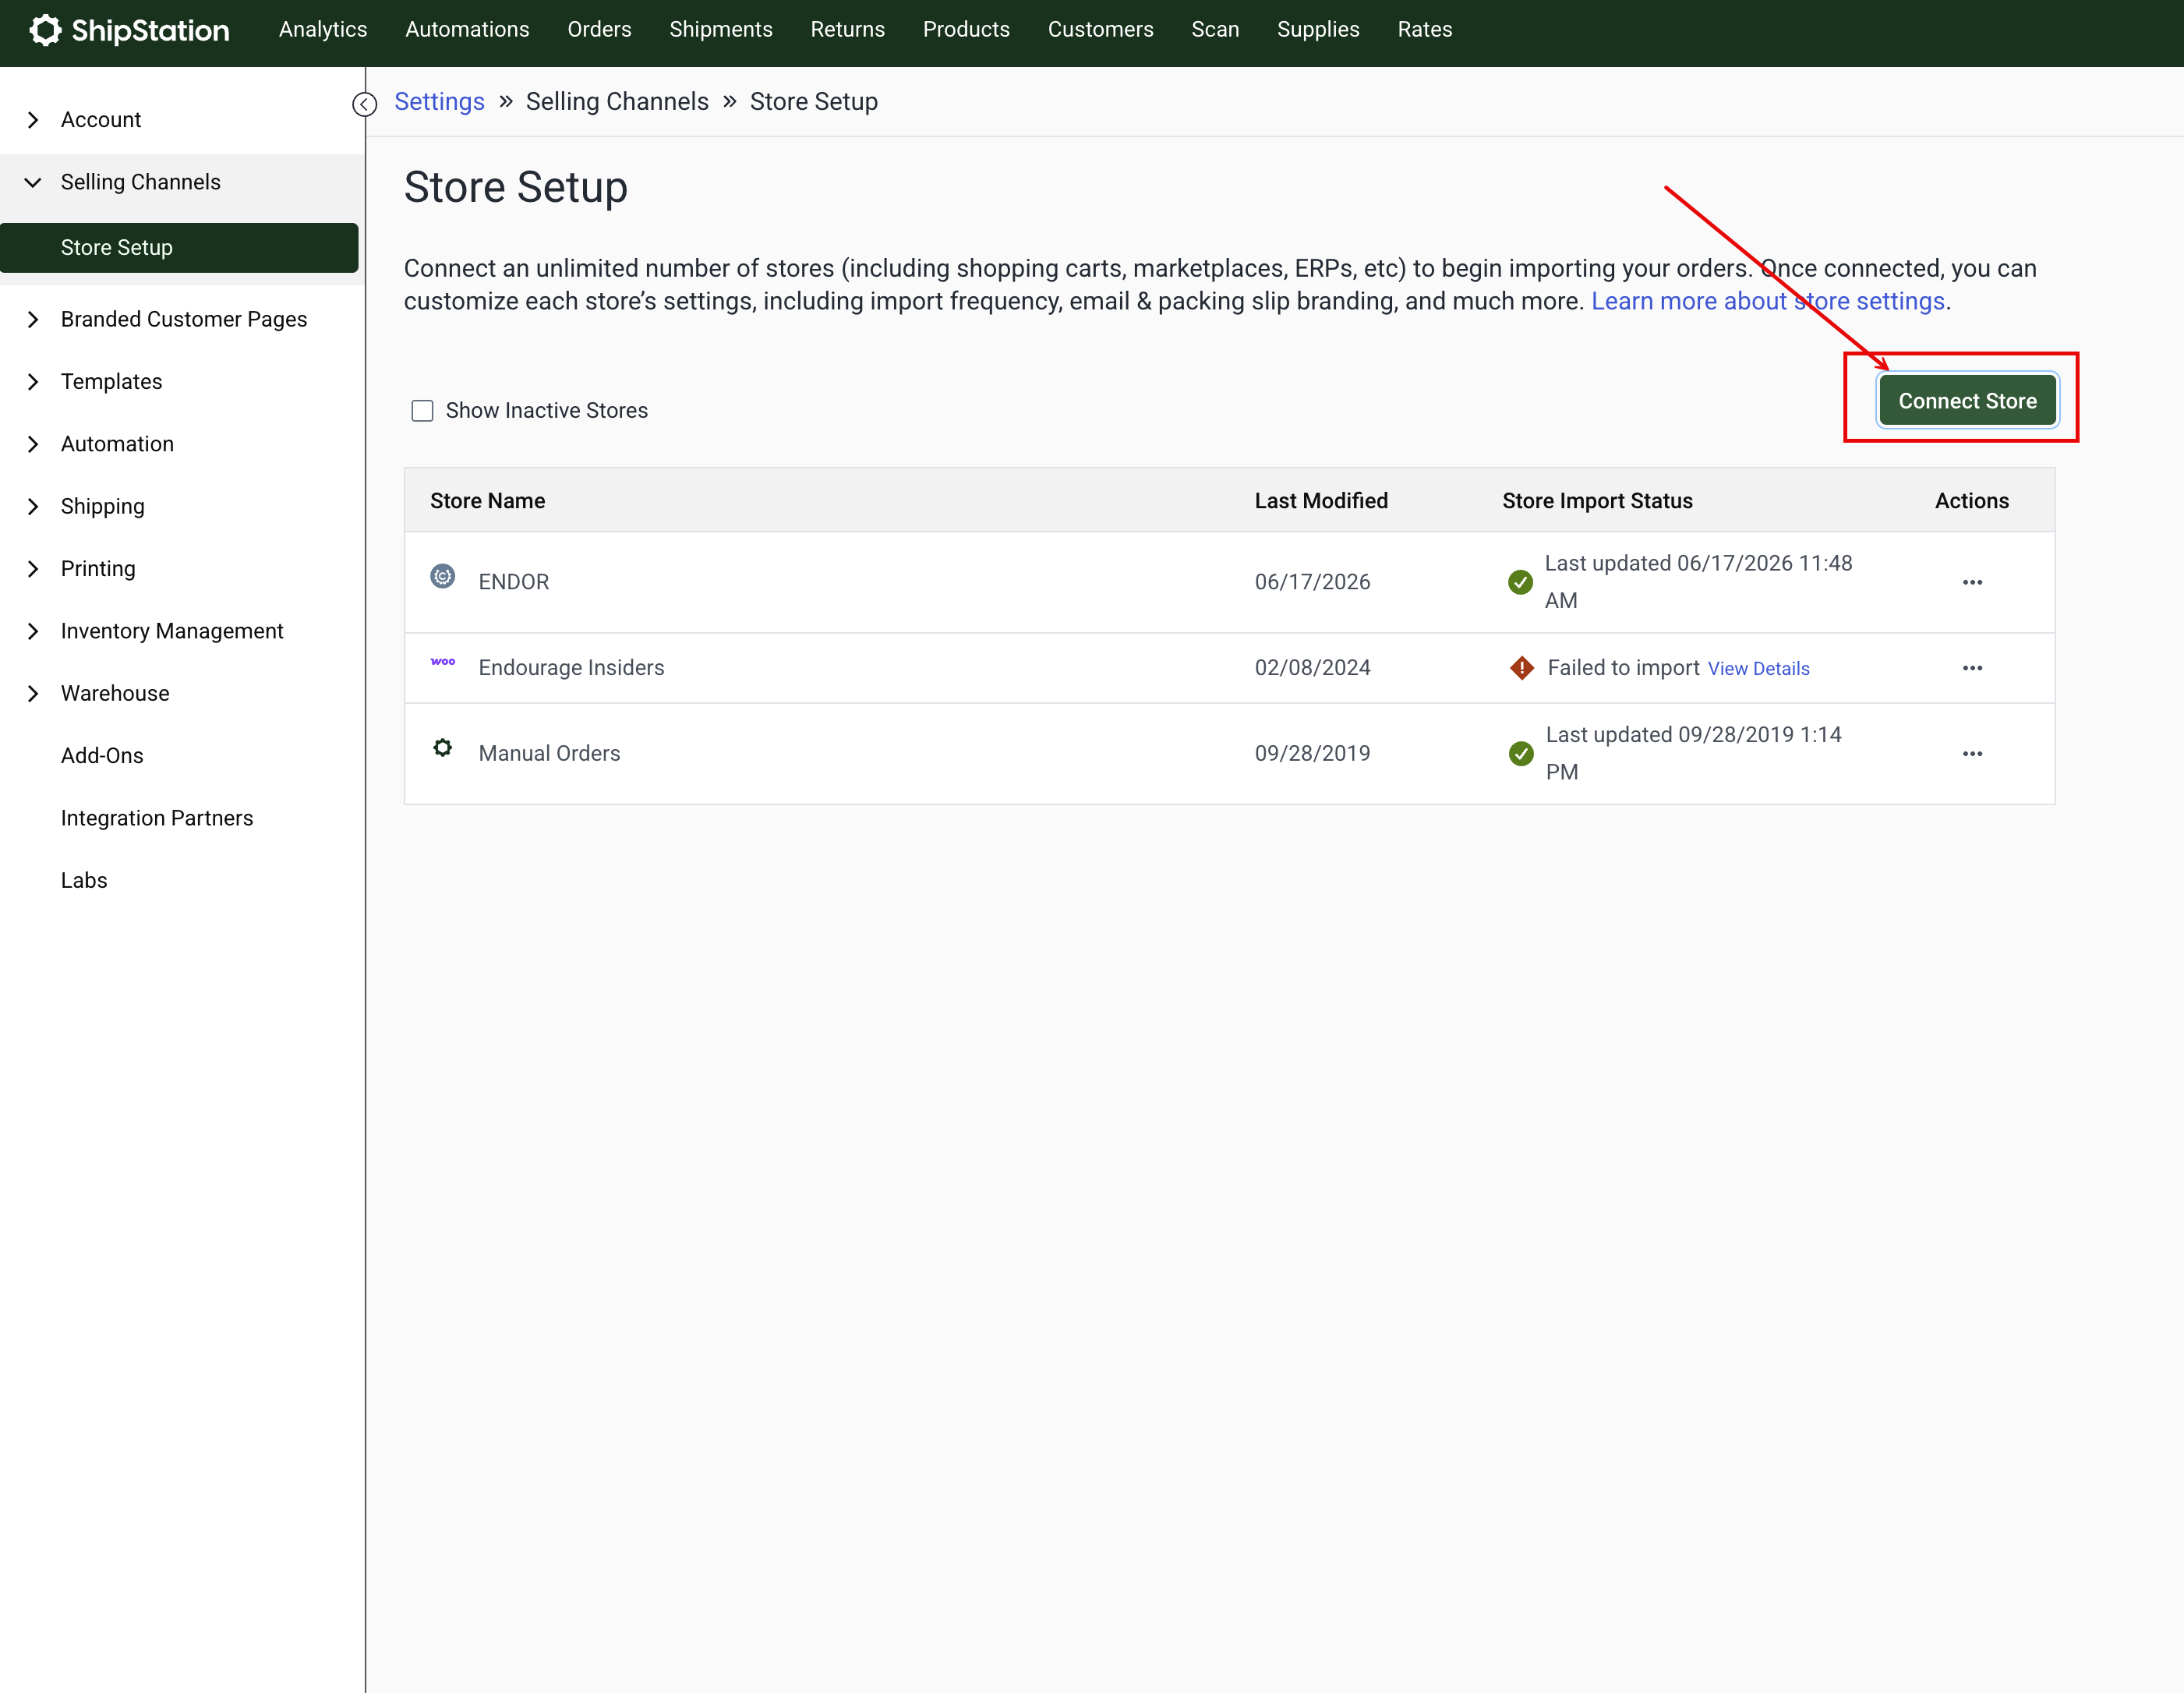
Task: Select Store Setup in sidebar
Action: [x=179, y=248]
